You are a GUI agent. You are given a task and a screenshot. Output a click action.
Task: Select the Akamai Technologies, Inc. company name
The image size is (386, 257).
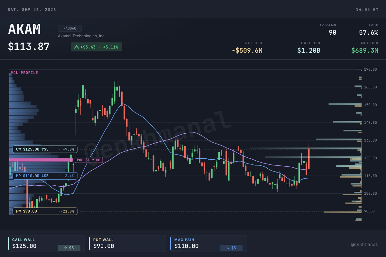point(82,36)
